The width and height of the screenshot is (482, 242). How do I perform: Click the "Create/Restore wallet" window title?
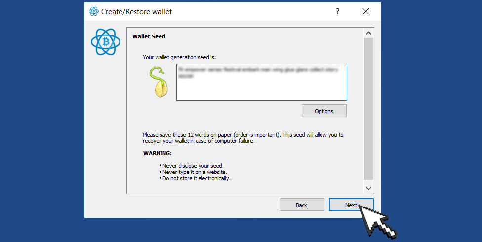tap(136, 12)
